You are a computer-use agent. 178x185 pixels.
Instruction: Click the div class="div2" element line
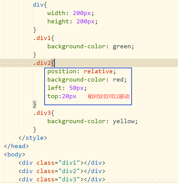pos(62,171)
